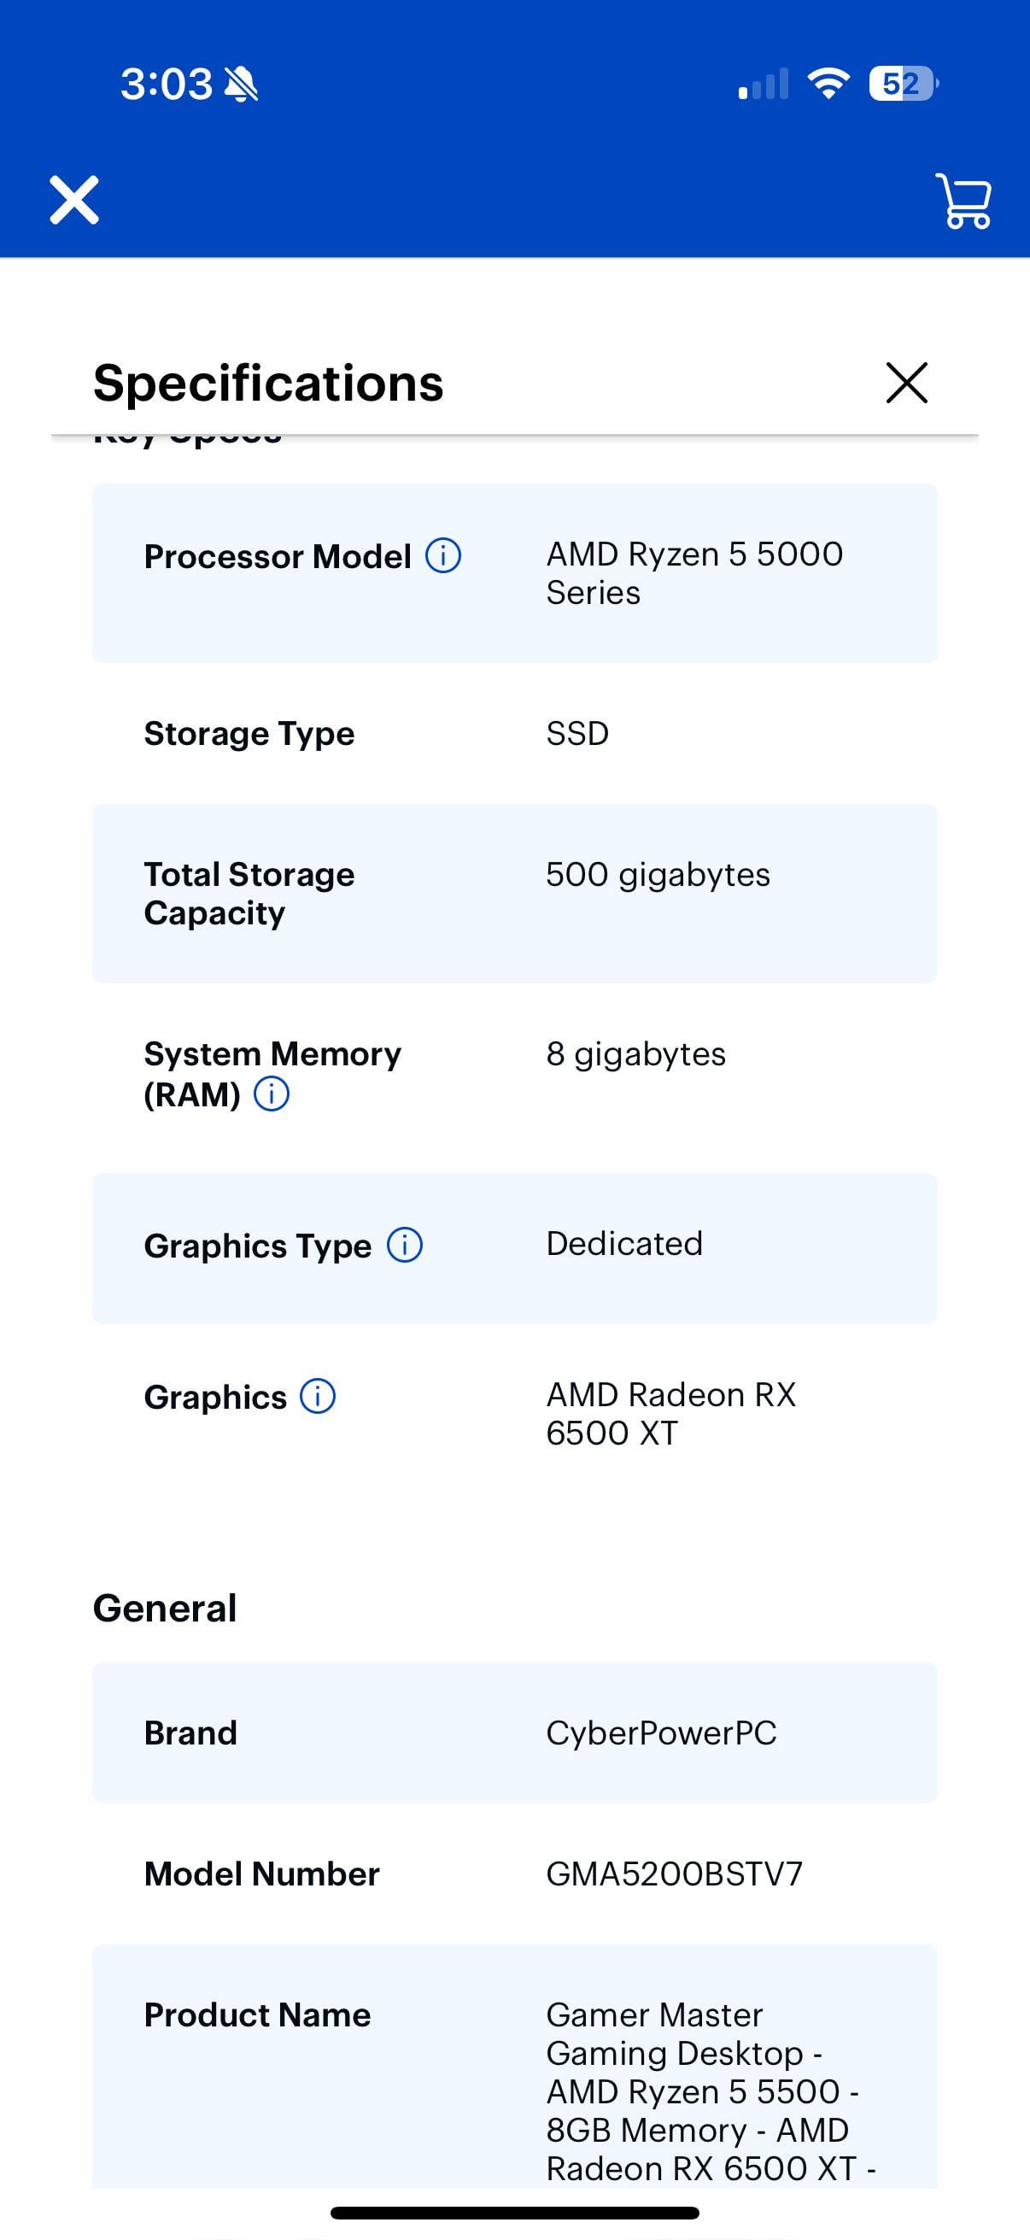Tap the Product Name description text
This screenshot has width=1030, height=2240.
tap(711, 2091)
